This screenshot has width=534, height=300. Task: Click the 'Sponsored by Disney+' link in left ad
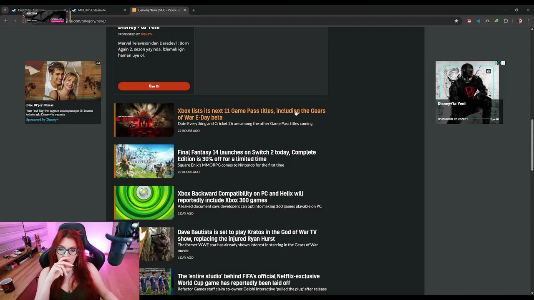[42, 120]
